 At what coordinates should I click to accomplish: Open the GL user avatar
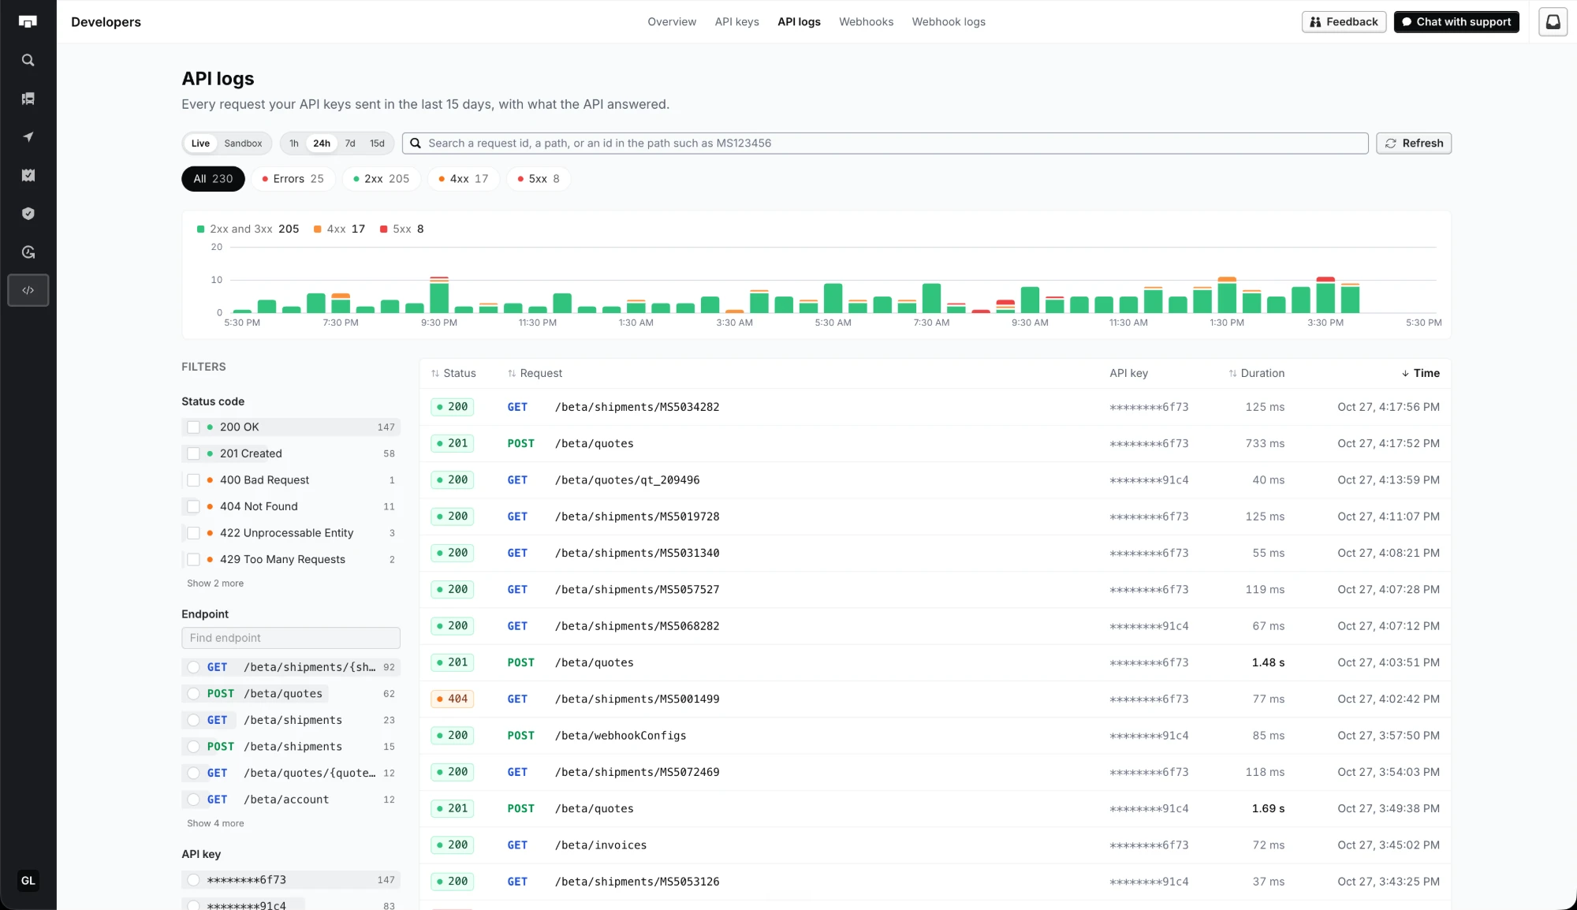tap(28, 881)
